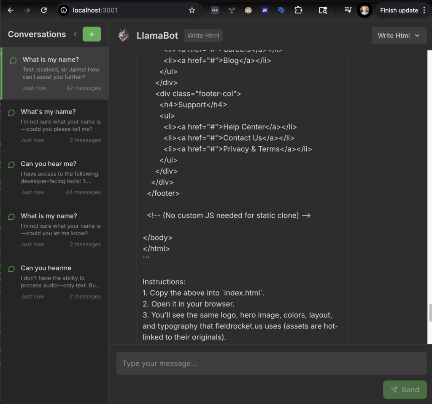
Task: Click the Write Html badge beside LlamaBot
Action: (x=203, y=35)
